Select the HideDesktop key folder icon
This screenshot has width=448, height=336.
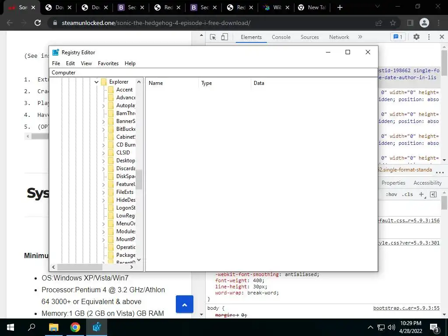click(111, 200)
